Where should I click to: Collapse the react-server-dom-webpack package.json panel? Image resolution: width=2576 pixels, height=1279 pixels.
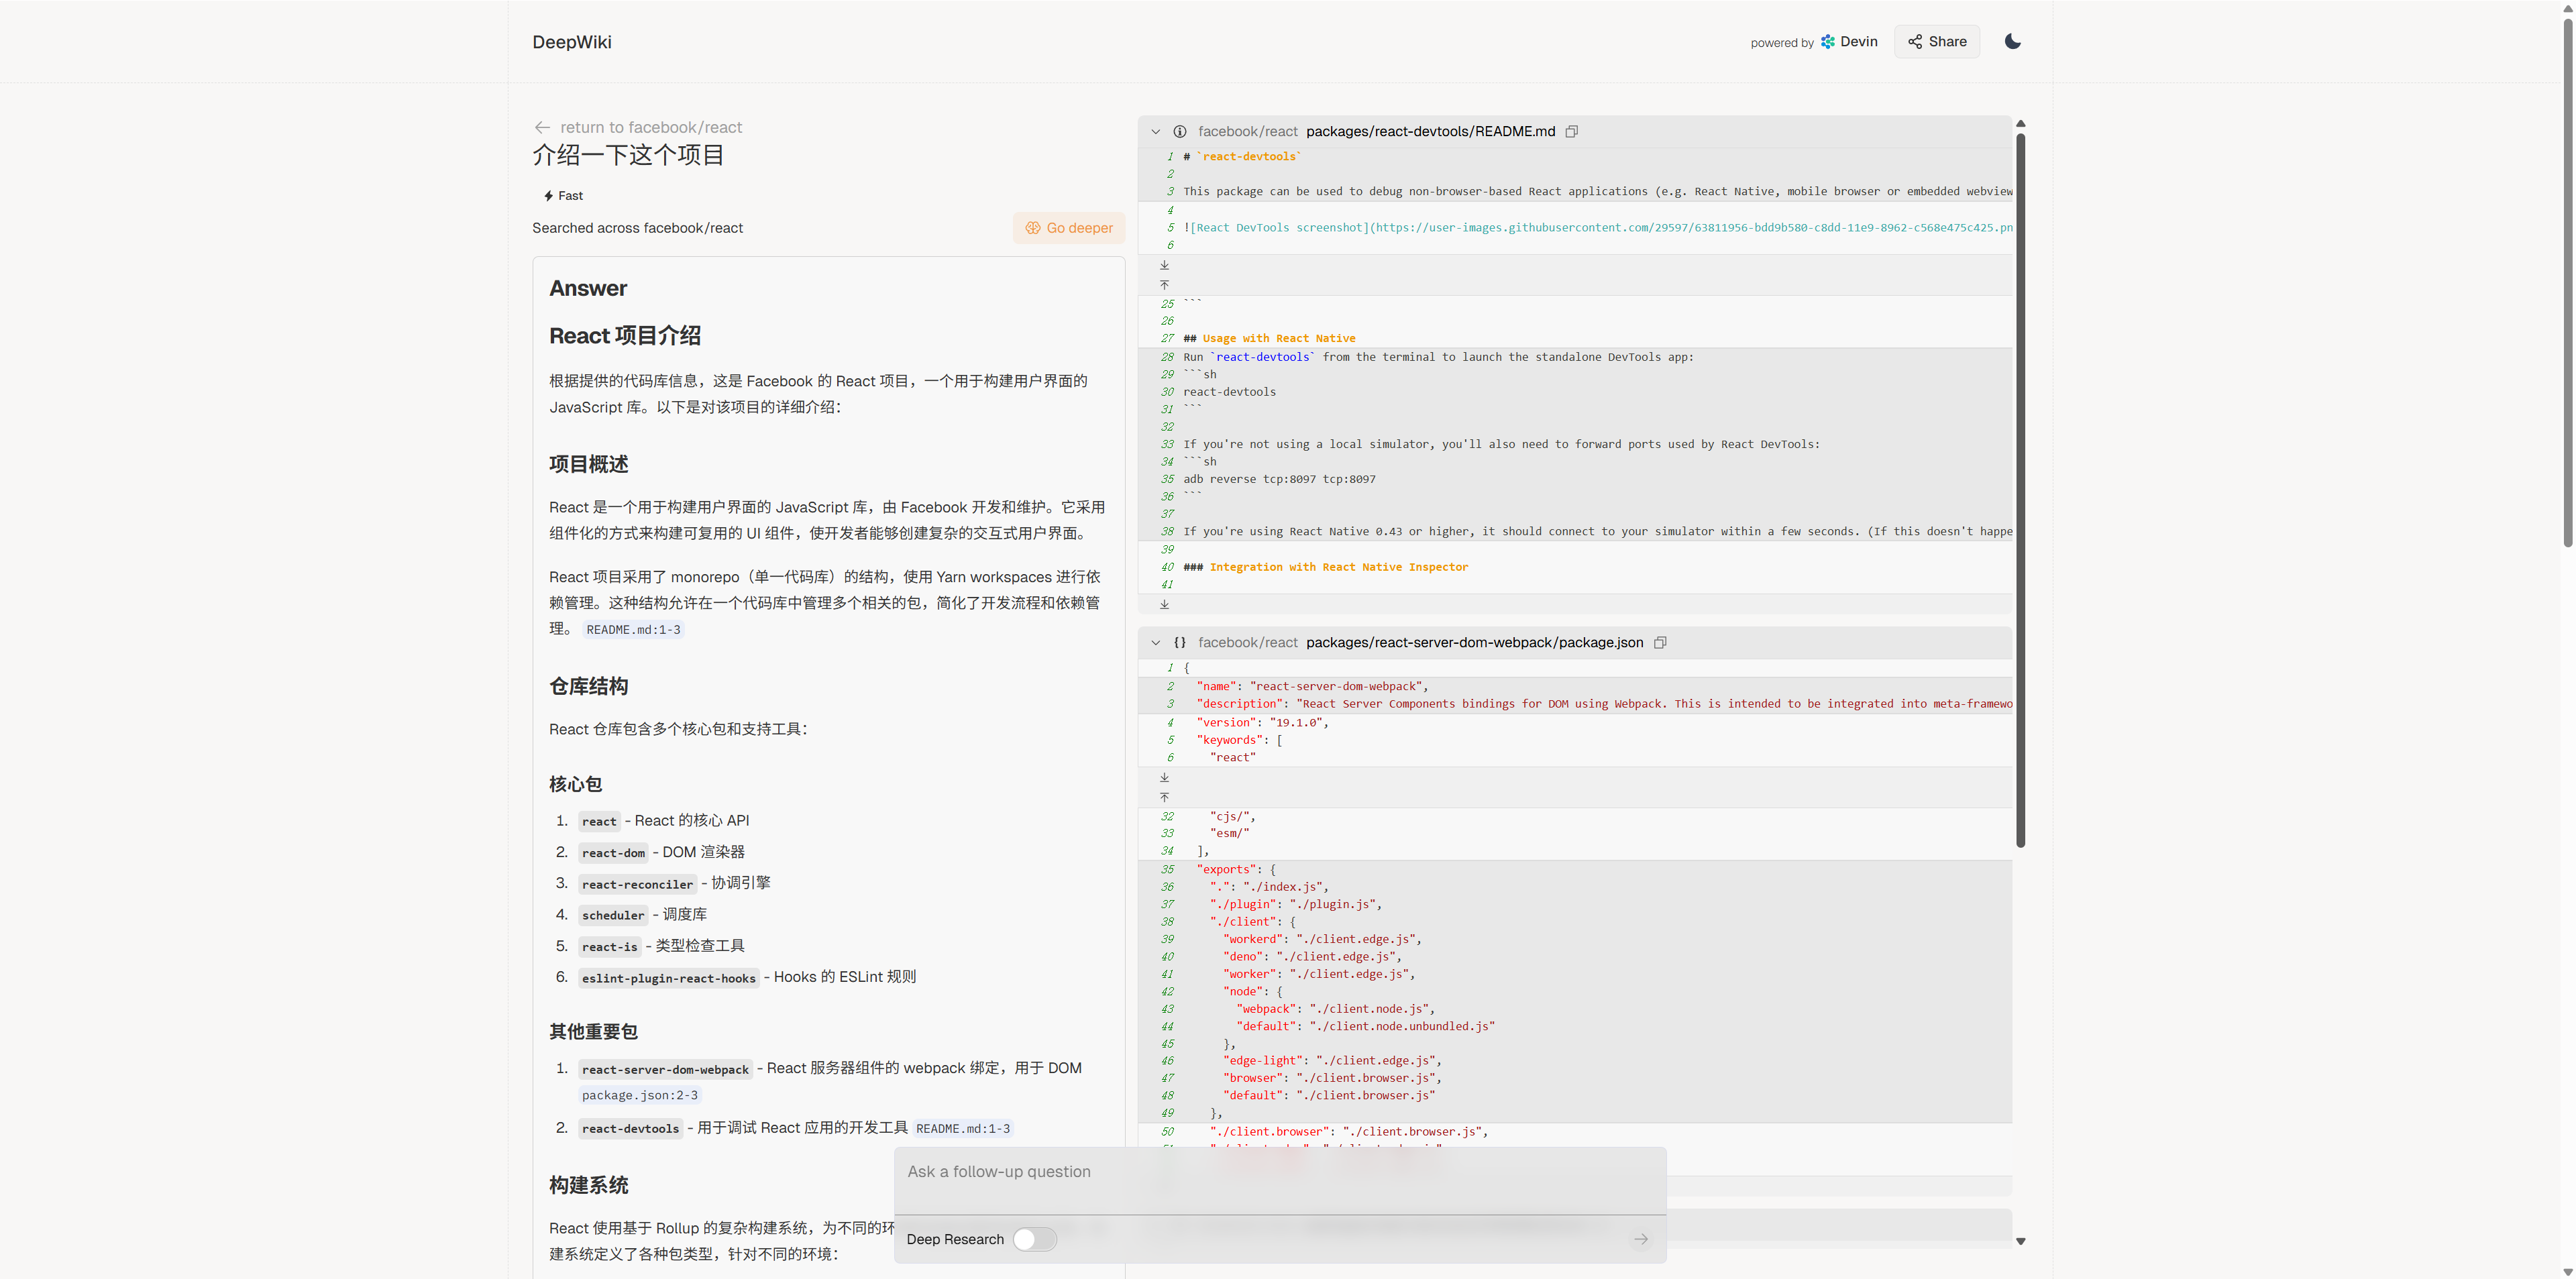(1156, 643)
